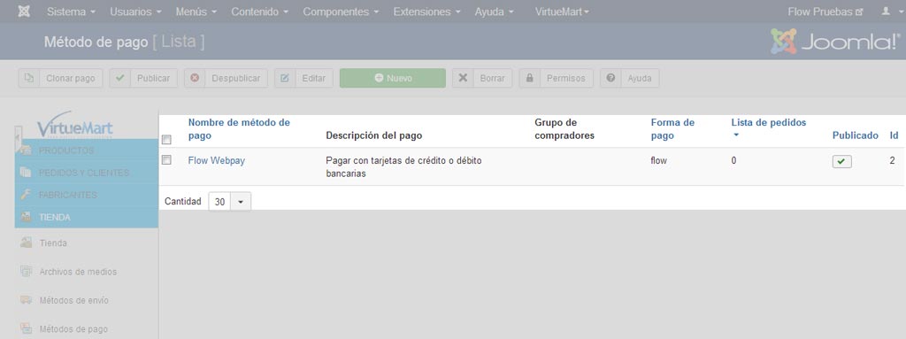
Task: Click the Método de pago page title
Action: [96, 42]
